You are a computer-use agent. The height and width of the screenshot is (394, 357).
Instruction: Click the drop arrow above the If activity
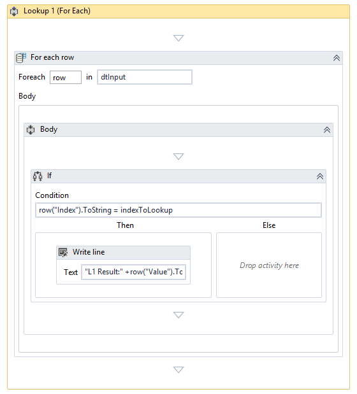point(178,157)
